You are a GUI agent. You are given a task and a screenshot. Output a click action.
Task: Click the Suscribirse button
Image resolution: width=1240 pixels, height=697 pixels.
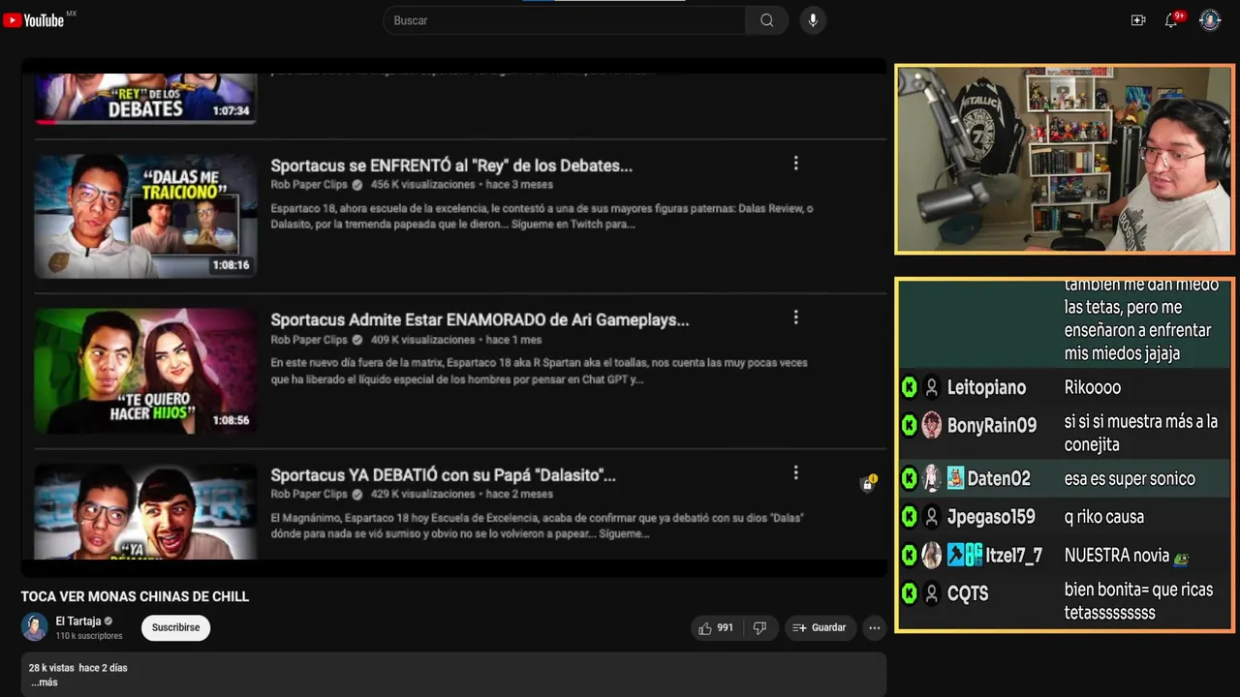point(175,627)
